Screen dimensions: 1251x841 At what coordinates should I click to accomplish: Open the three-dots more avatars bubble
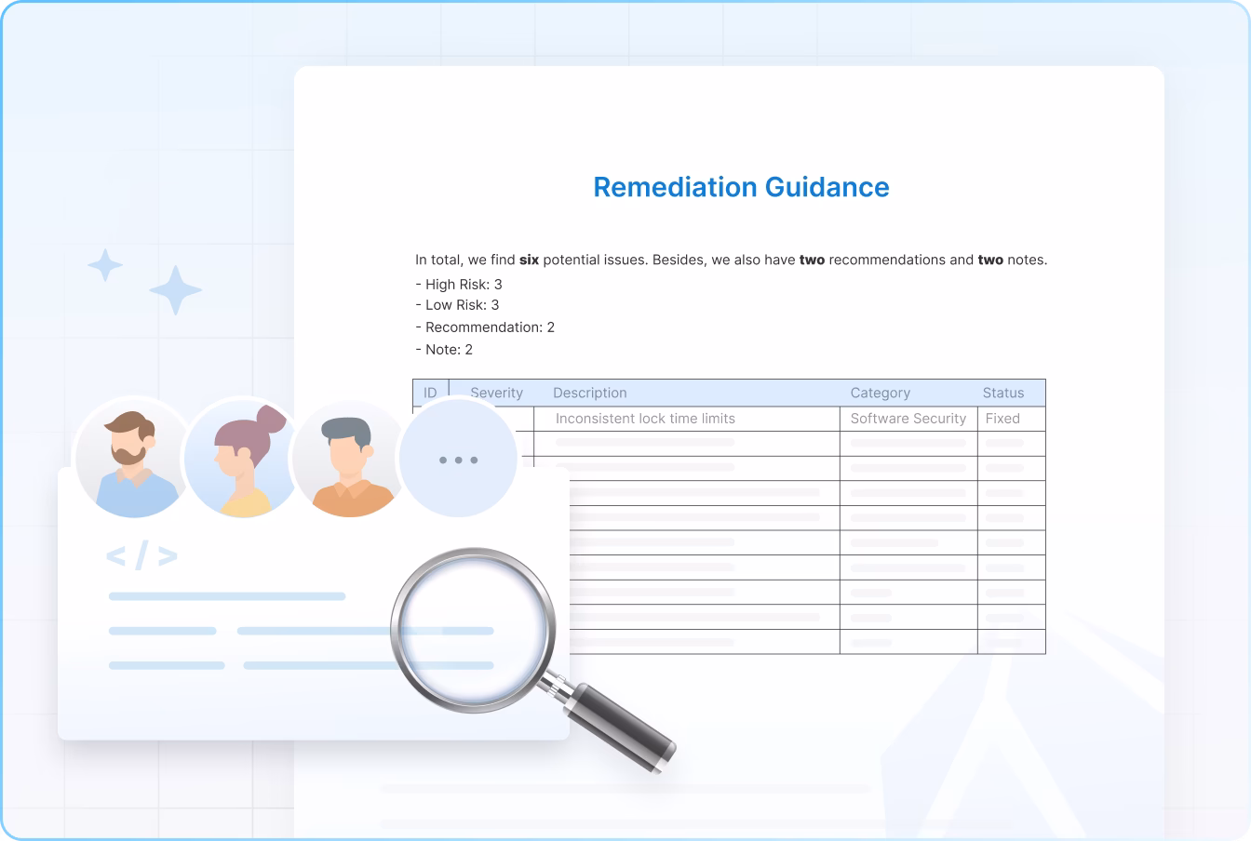457,459
